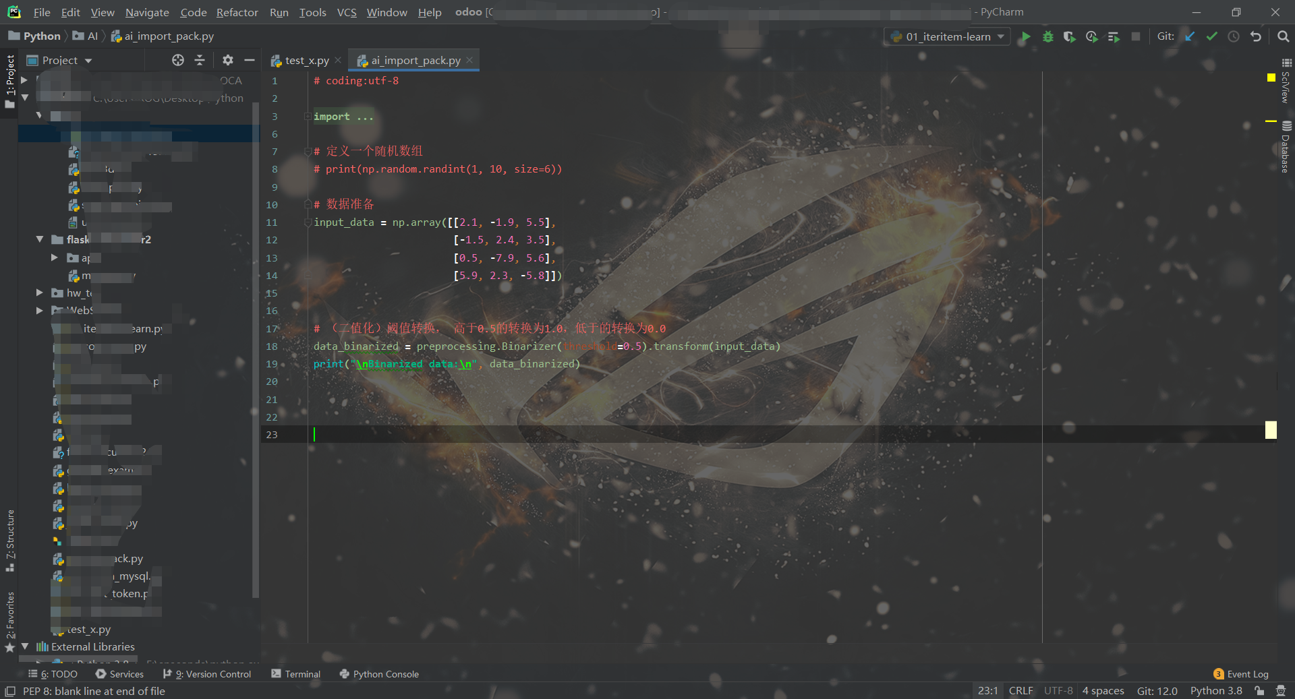Click 4 spaces indent setting
This screenshot has height=699, width=1295.
tap(1103, 691)
